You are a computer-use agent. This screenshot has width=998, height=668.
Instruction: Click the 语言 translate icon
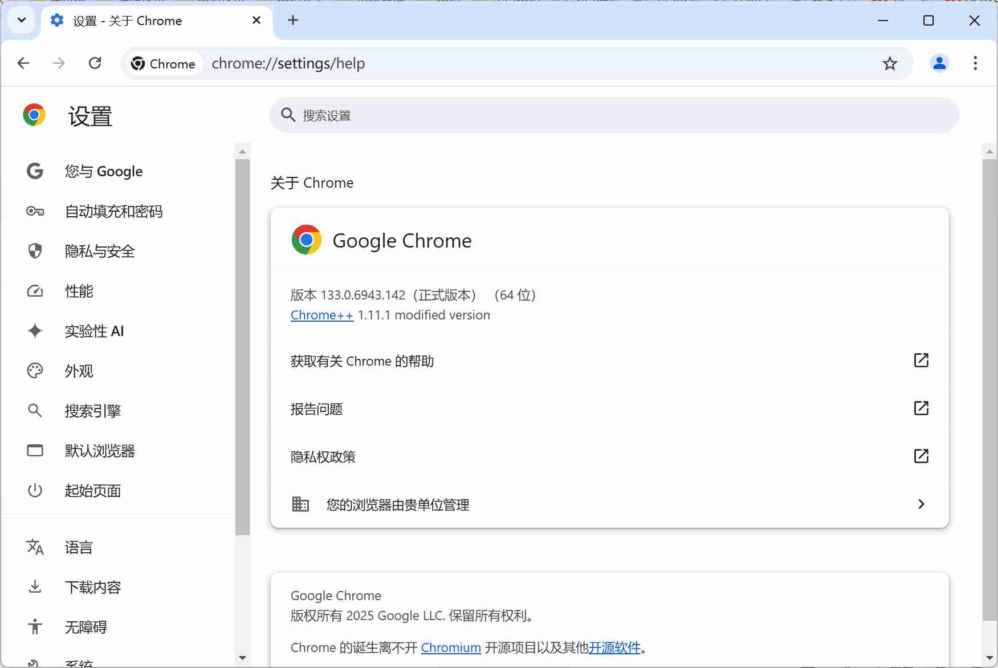pyautogui.click(x=35, y=548)
